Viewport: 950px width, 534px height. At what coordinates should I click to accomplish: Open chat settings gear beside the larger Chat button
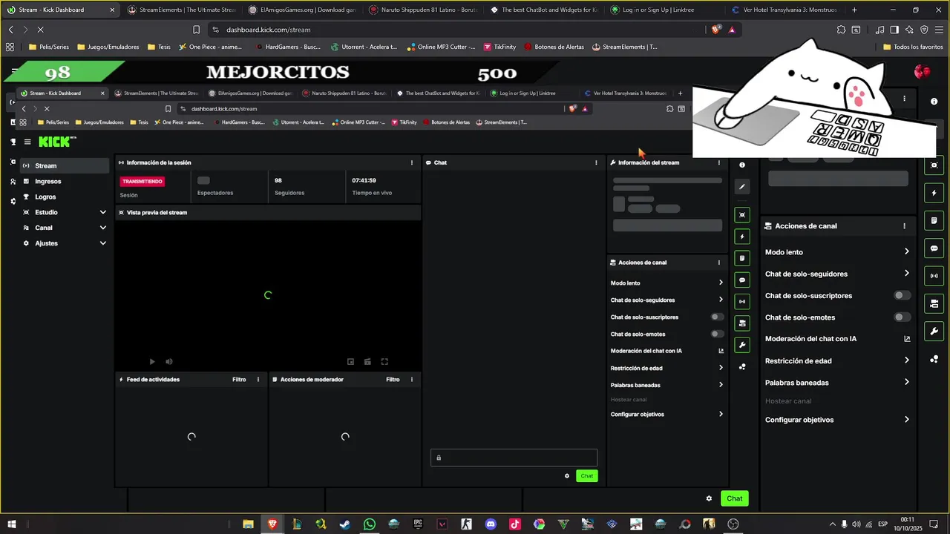[709, 498]
